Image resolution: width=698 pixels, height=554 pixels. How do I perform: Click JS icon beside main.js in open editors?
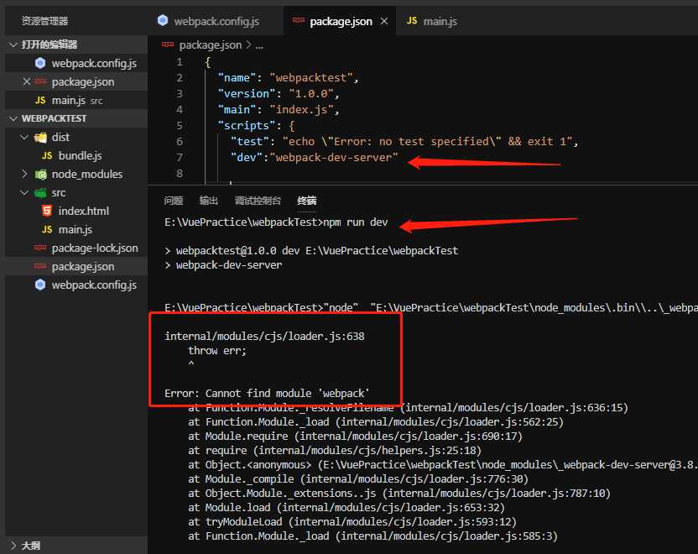coord(40,100)
